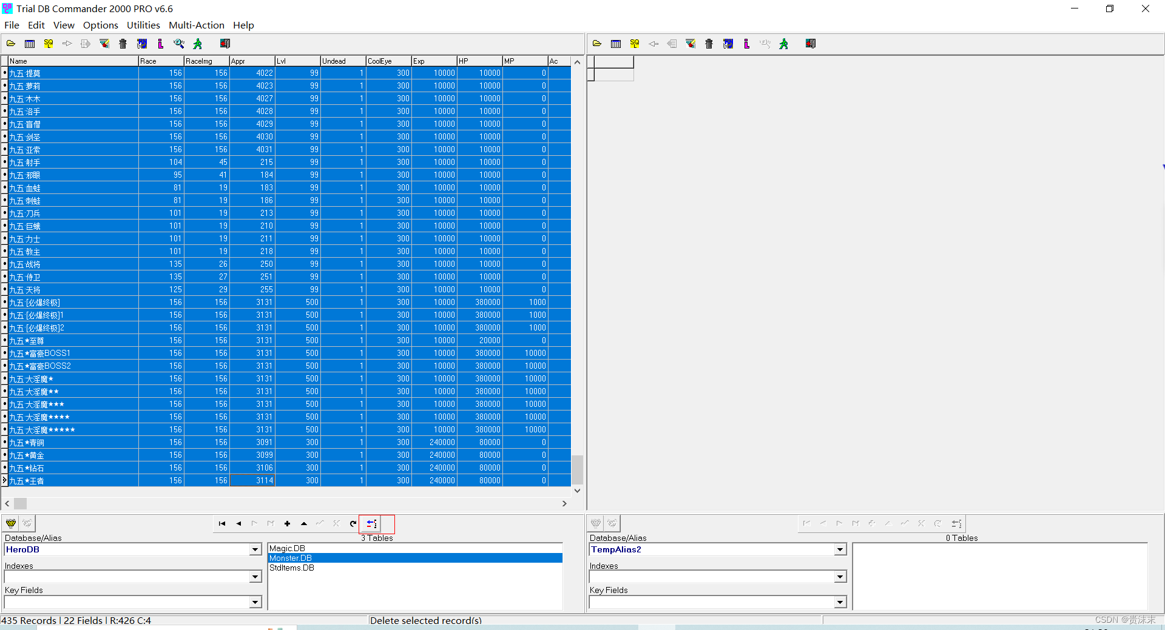Click the Race column header
The image size is (1165, 630).
point(161,61)
